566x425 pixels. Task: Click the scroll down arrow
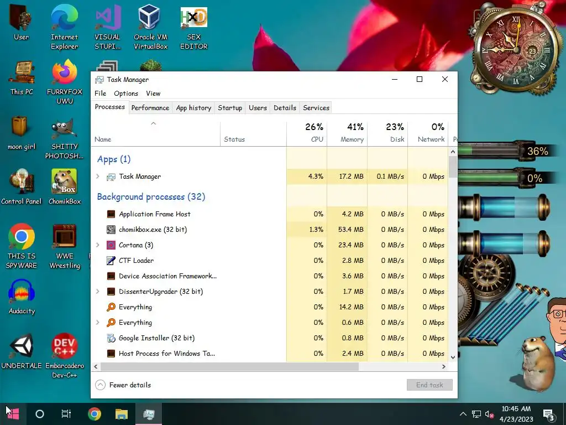click(453, 357)
